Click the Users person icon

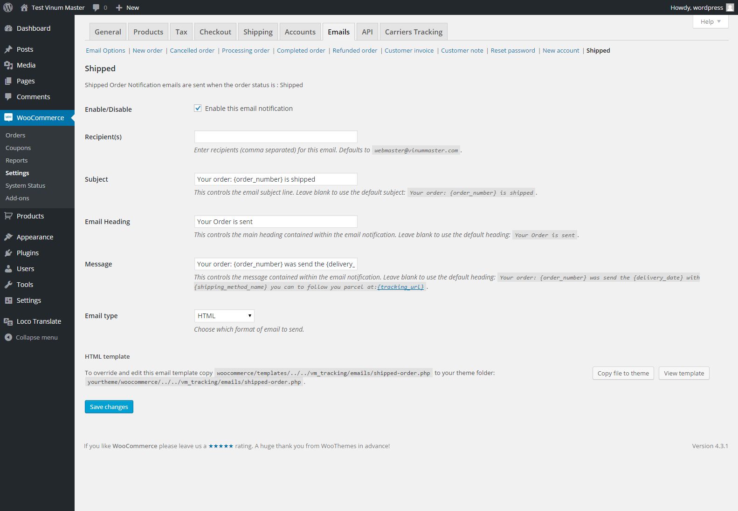tap(8, 269)
